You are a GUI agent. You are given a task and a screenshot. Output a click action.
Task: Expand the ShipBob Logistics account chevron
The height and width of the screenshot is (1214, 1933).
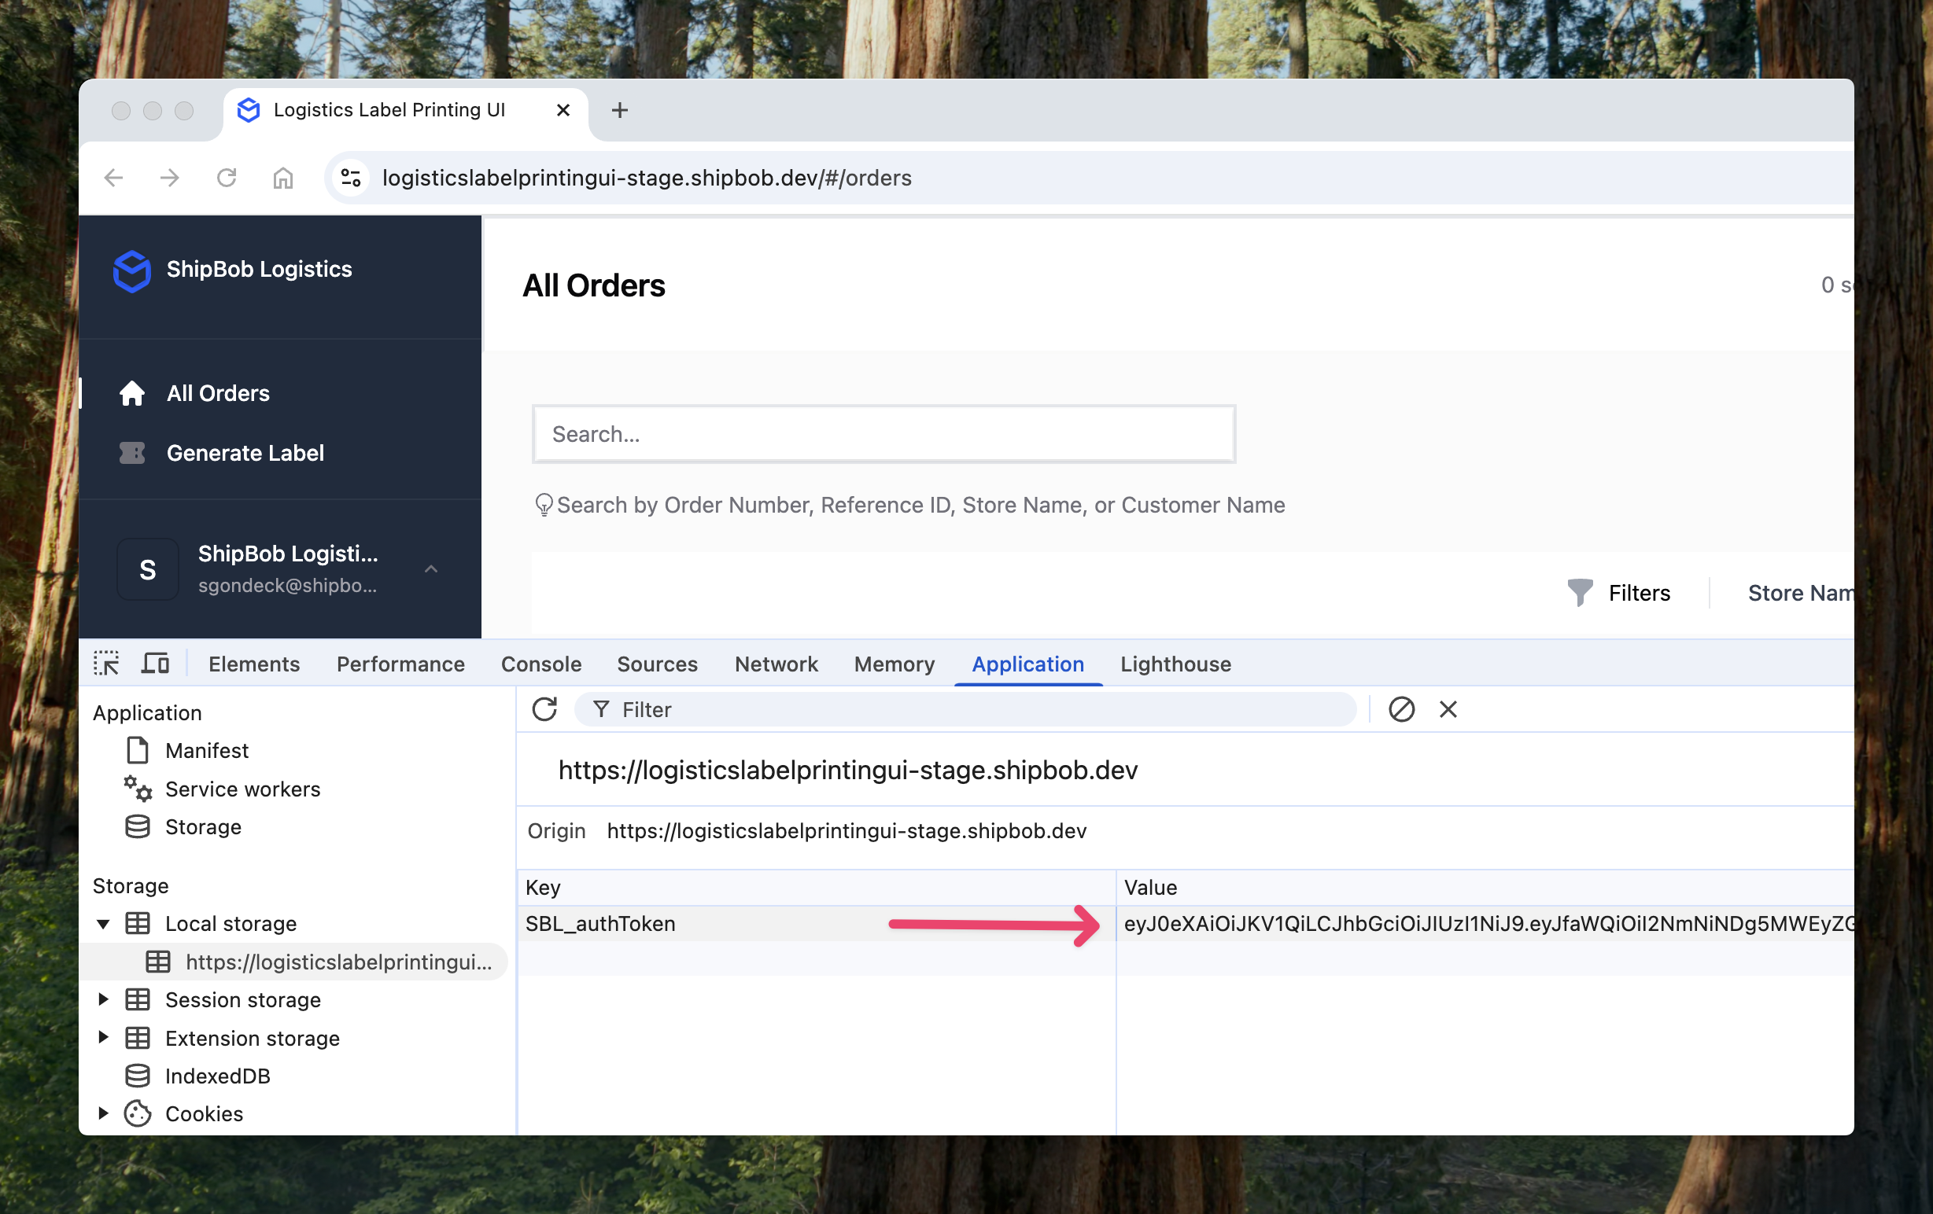[x=431, y=569]
